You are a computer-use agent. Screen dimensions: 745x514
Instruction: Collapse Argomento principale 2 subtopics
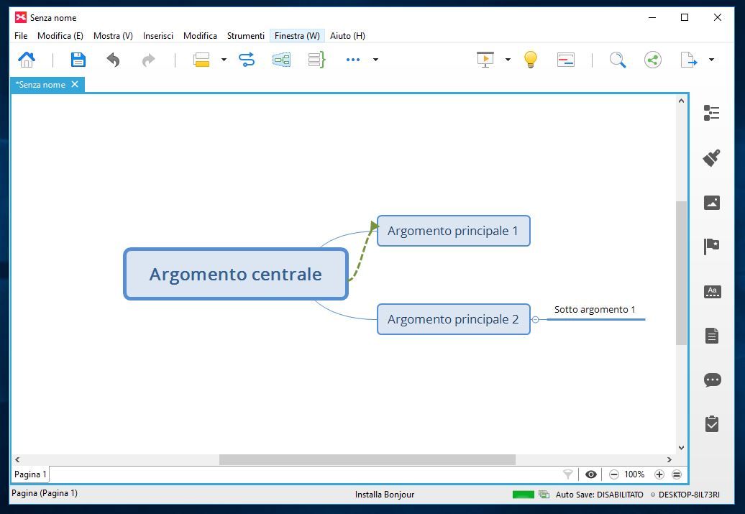[x=535, y=319]
